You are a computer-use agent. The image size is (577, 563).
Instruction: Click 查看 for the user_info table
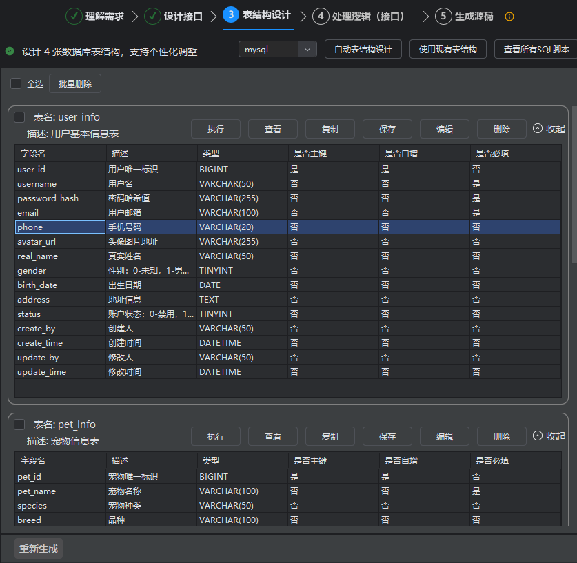click(x=273, y=129)
